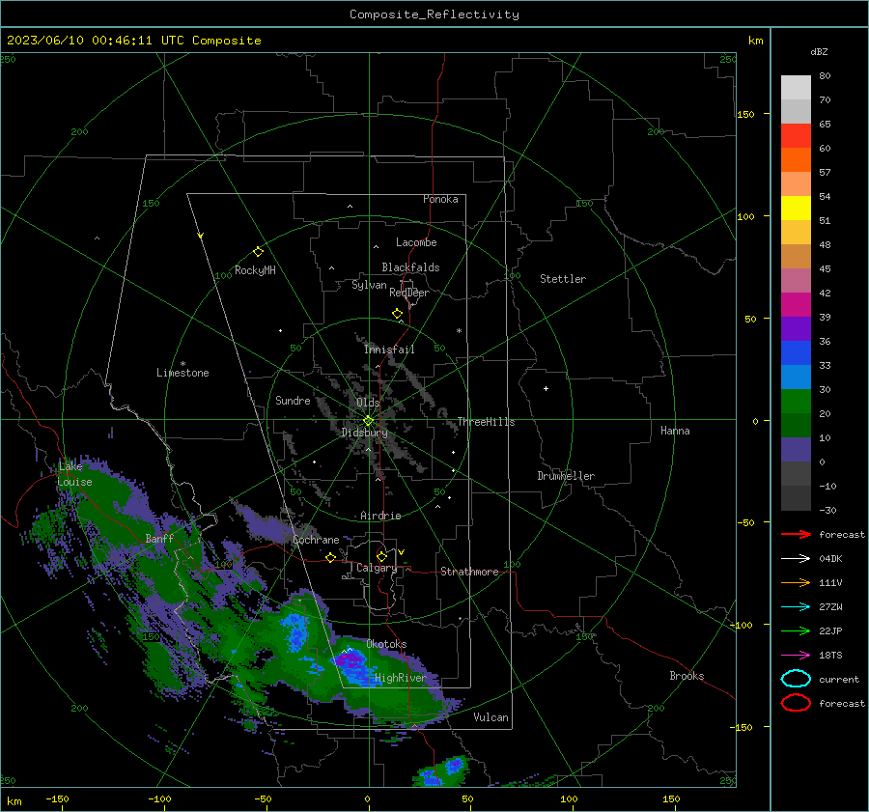Viewport: 869px width, 812px height.
Task: Click the Lacombe city label
Action: click(416, 242)
